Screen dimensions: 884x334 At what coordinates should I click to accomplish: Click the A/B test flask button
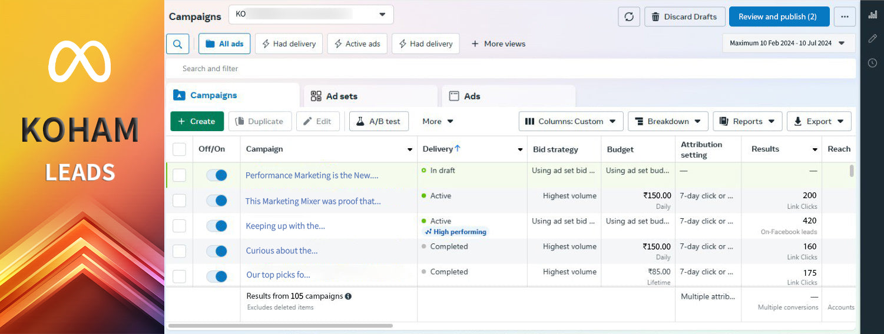coord(379,121)
